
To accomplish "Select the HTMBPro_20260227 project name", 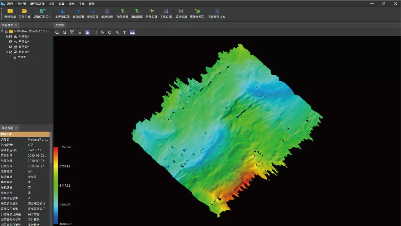I will [32, 31].
